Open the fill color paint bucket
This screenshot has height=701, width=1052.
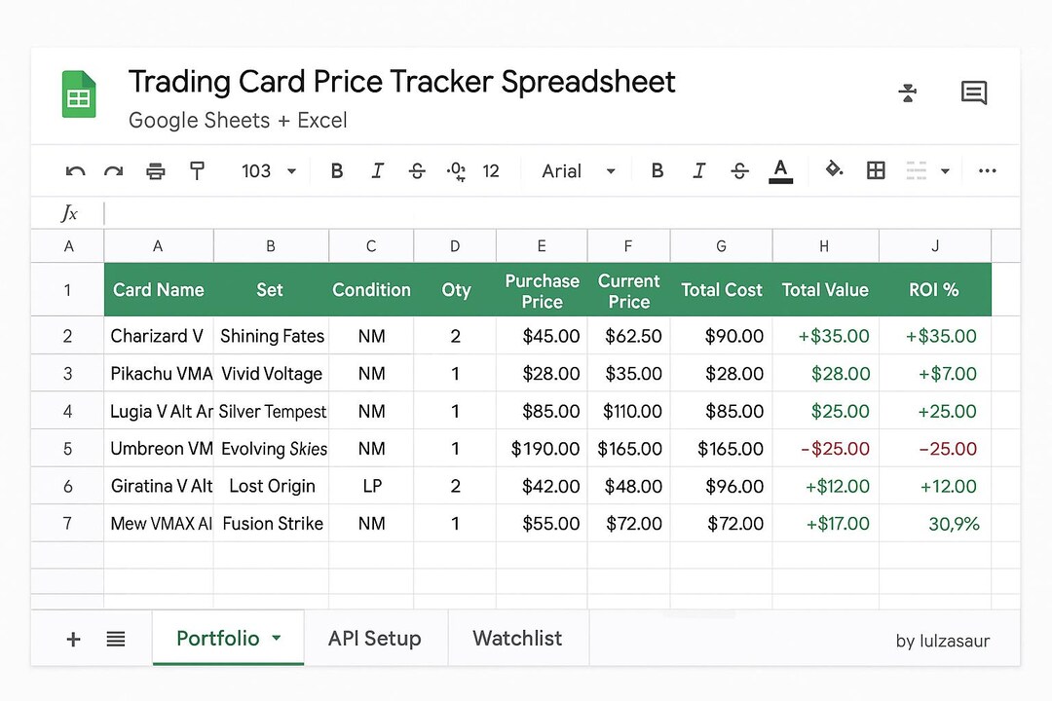click(x=834, y=169)
